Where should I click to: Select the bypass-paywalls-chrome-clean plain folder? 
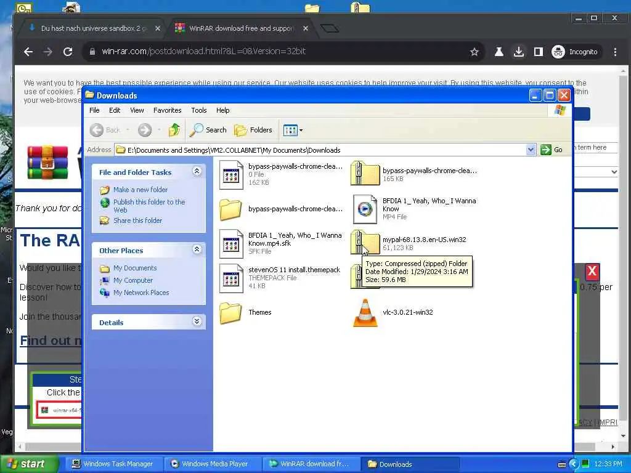pos(230,209)
